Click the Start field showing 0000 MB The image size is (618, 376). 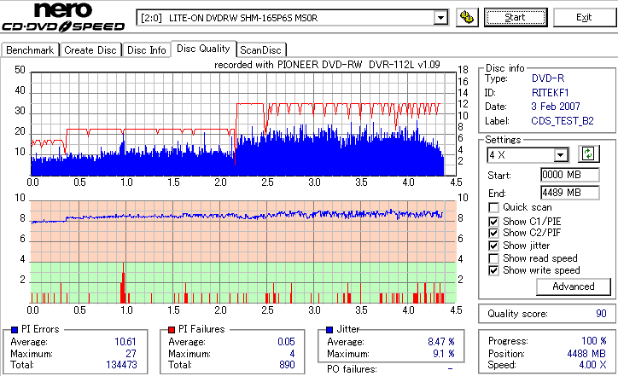pyautogui.click(x=570, y=175)
